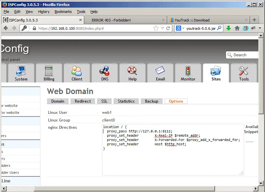Click the browser Forward arrow
The image size is (265, 192).
pyautogui.click(x=14, y=28)
